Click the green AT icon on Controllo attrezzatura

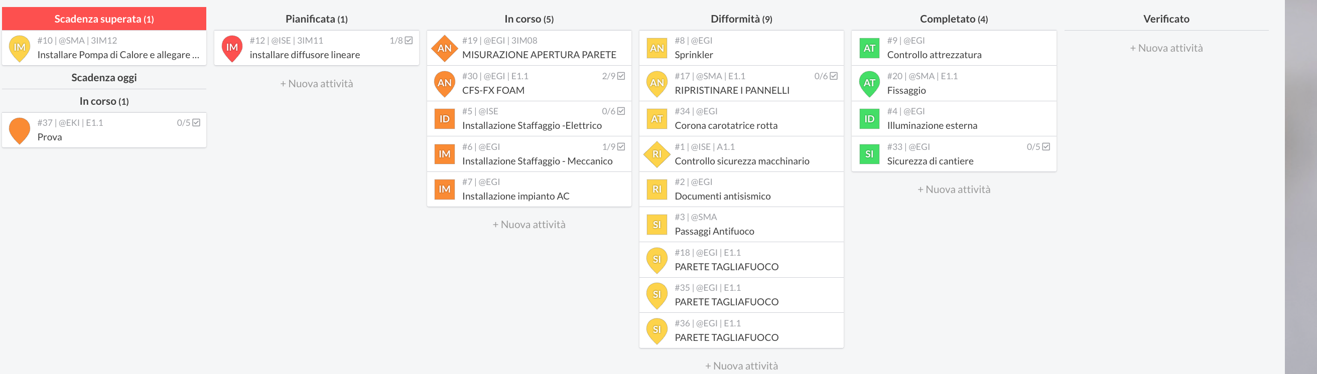point(869,48)
